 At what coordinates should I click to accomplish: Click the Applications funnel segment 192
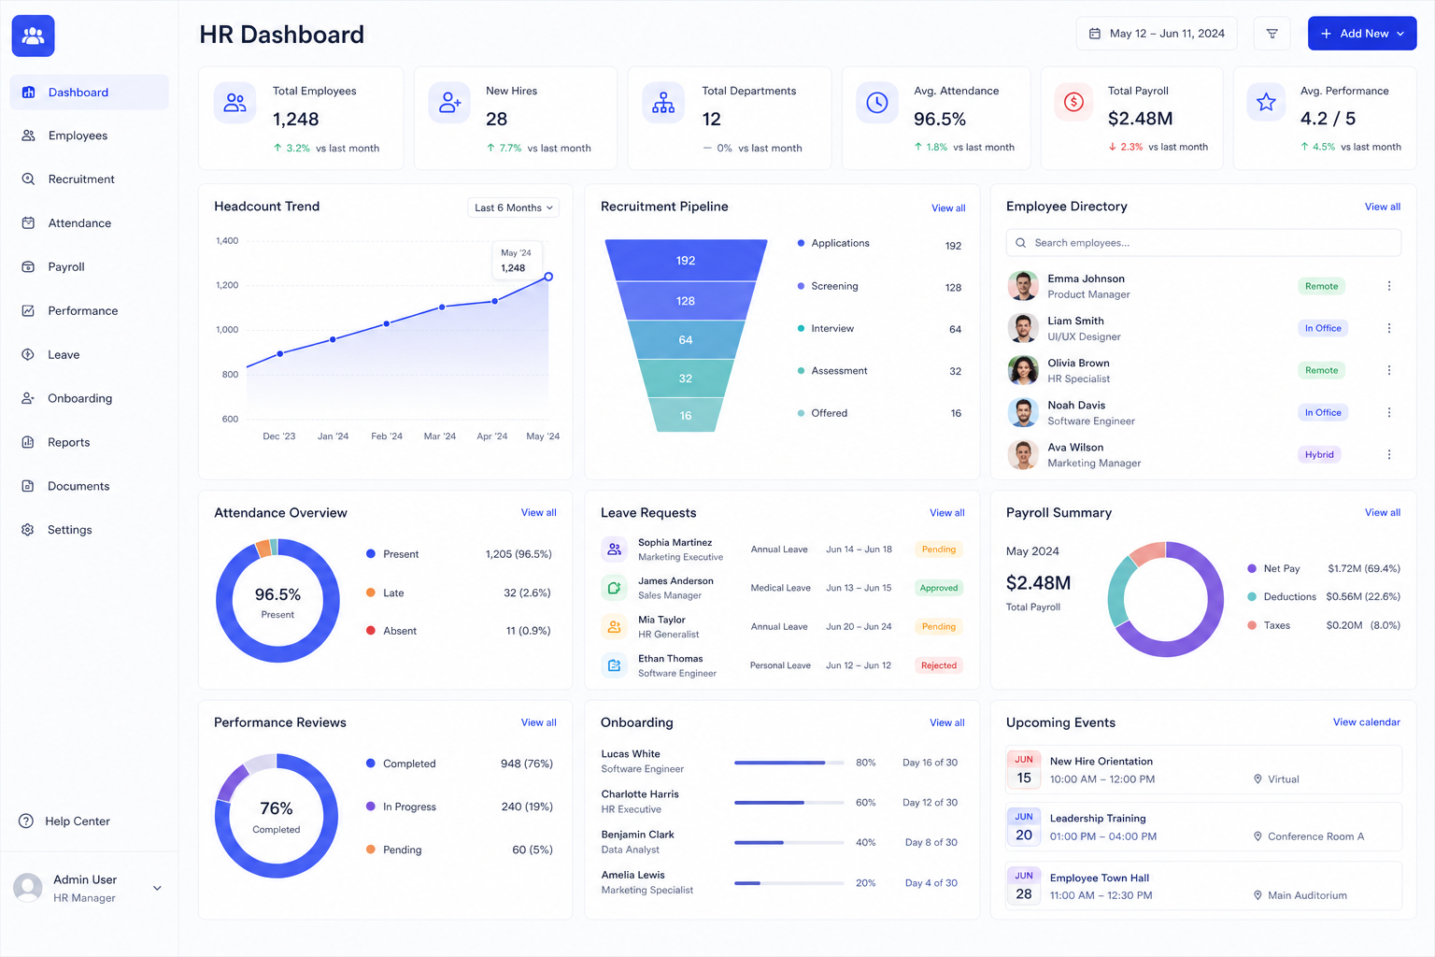click(x=686, y=261)
